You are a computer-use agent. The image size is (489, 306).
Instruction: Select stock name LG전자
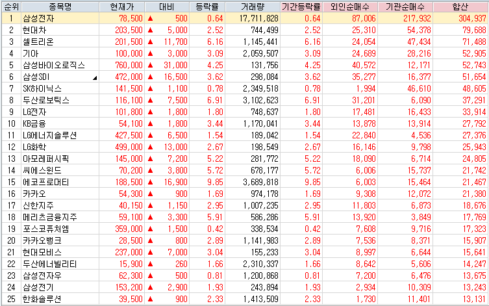(x=34, y=112)
